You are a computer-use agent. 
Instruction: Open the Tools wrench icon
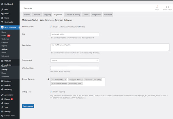click(x=2, y=107)
